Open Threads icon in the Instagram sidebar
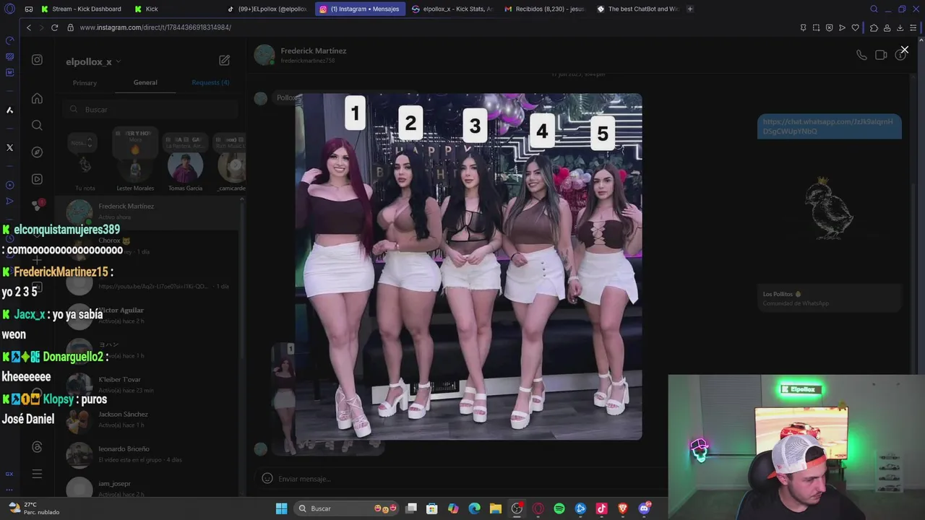The height and width of the screenshot is (520, 925). pyautogui.click(x=37, y=447)
